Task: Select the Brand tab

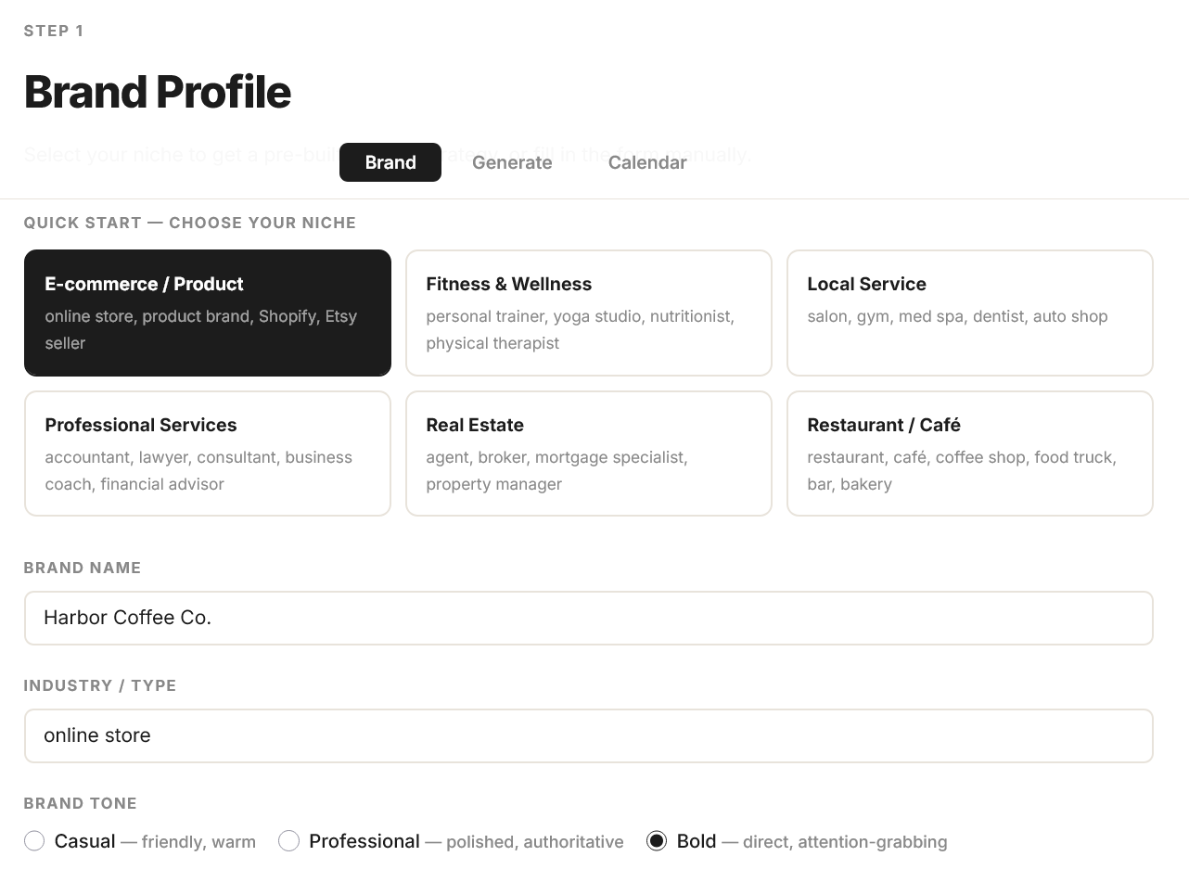Action: (390, 162)
